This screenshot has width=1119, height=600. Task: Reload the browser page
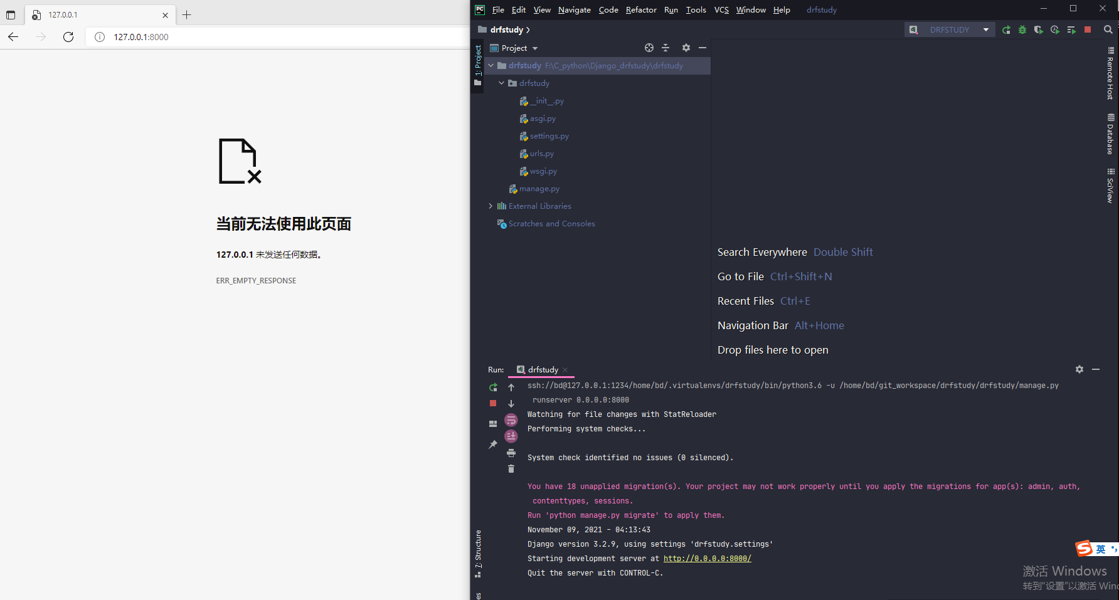tap(68, 37)
